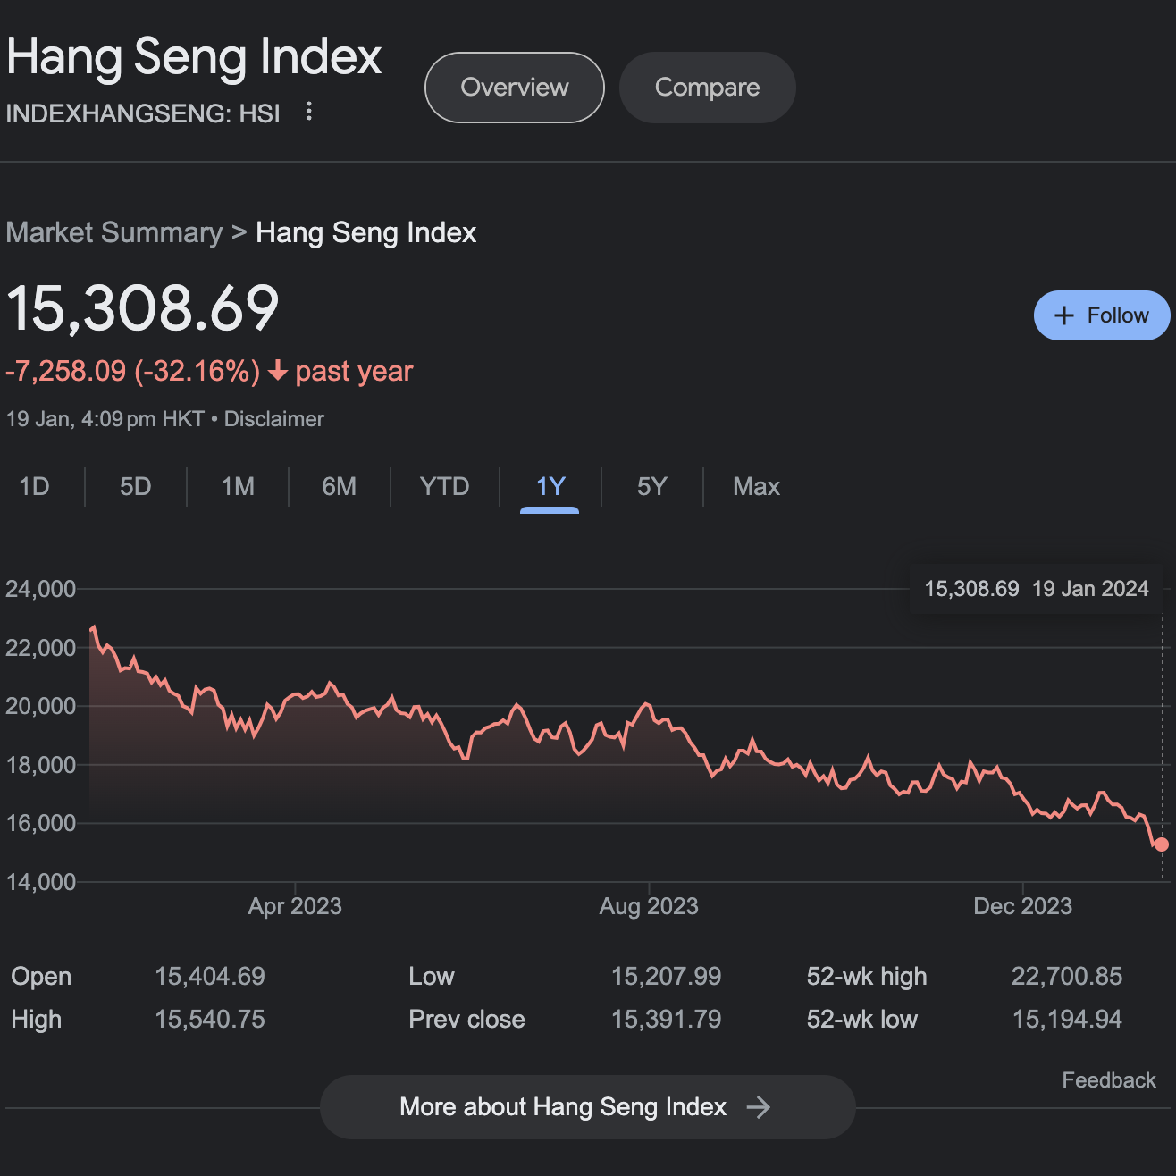This screenshot has height=1176, width=1176.
Task: Click the Aug 2023 axis label
Action: [649, 906]
